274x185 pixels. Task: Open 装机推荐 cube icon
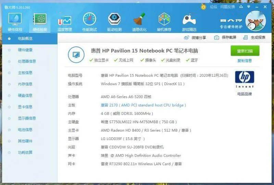164,22
